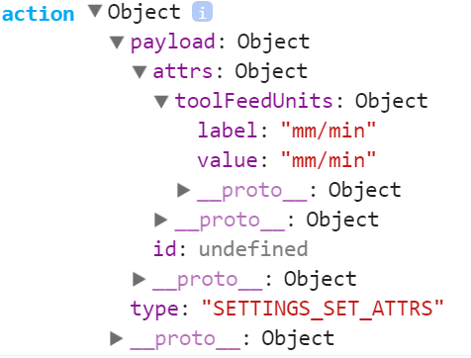Screen dimensions: 471x358
Task: Collapse the toolFeedUnits disclosure triangle
Action: pos(161,102)
